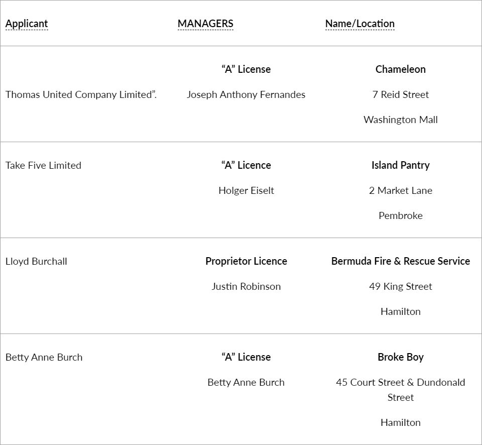The height and width of the screenshot is (445, 482).
Task: Click manager name Joseph Anthony Fernandes
Action: click(246, 94)
